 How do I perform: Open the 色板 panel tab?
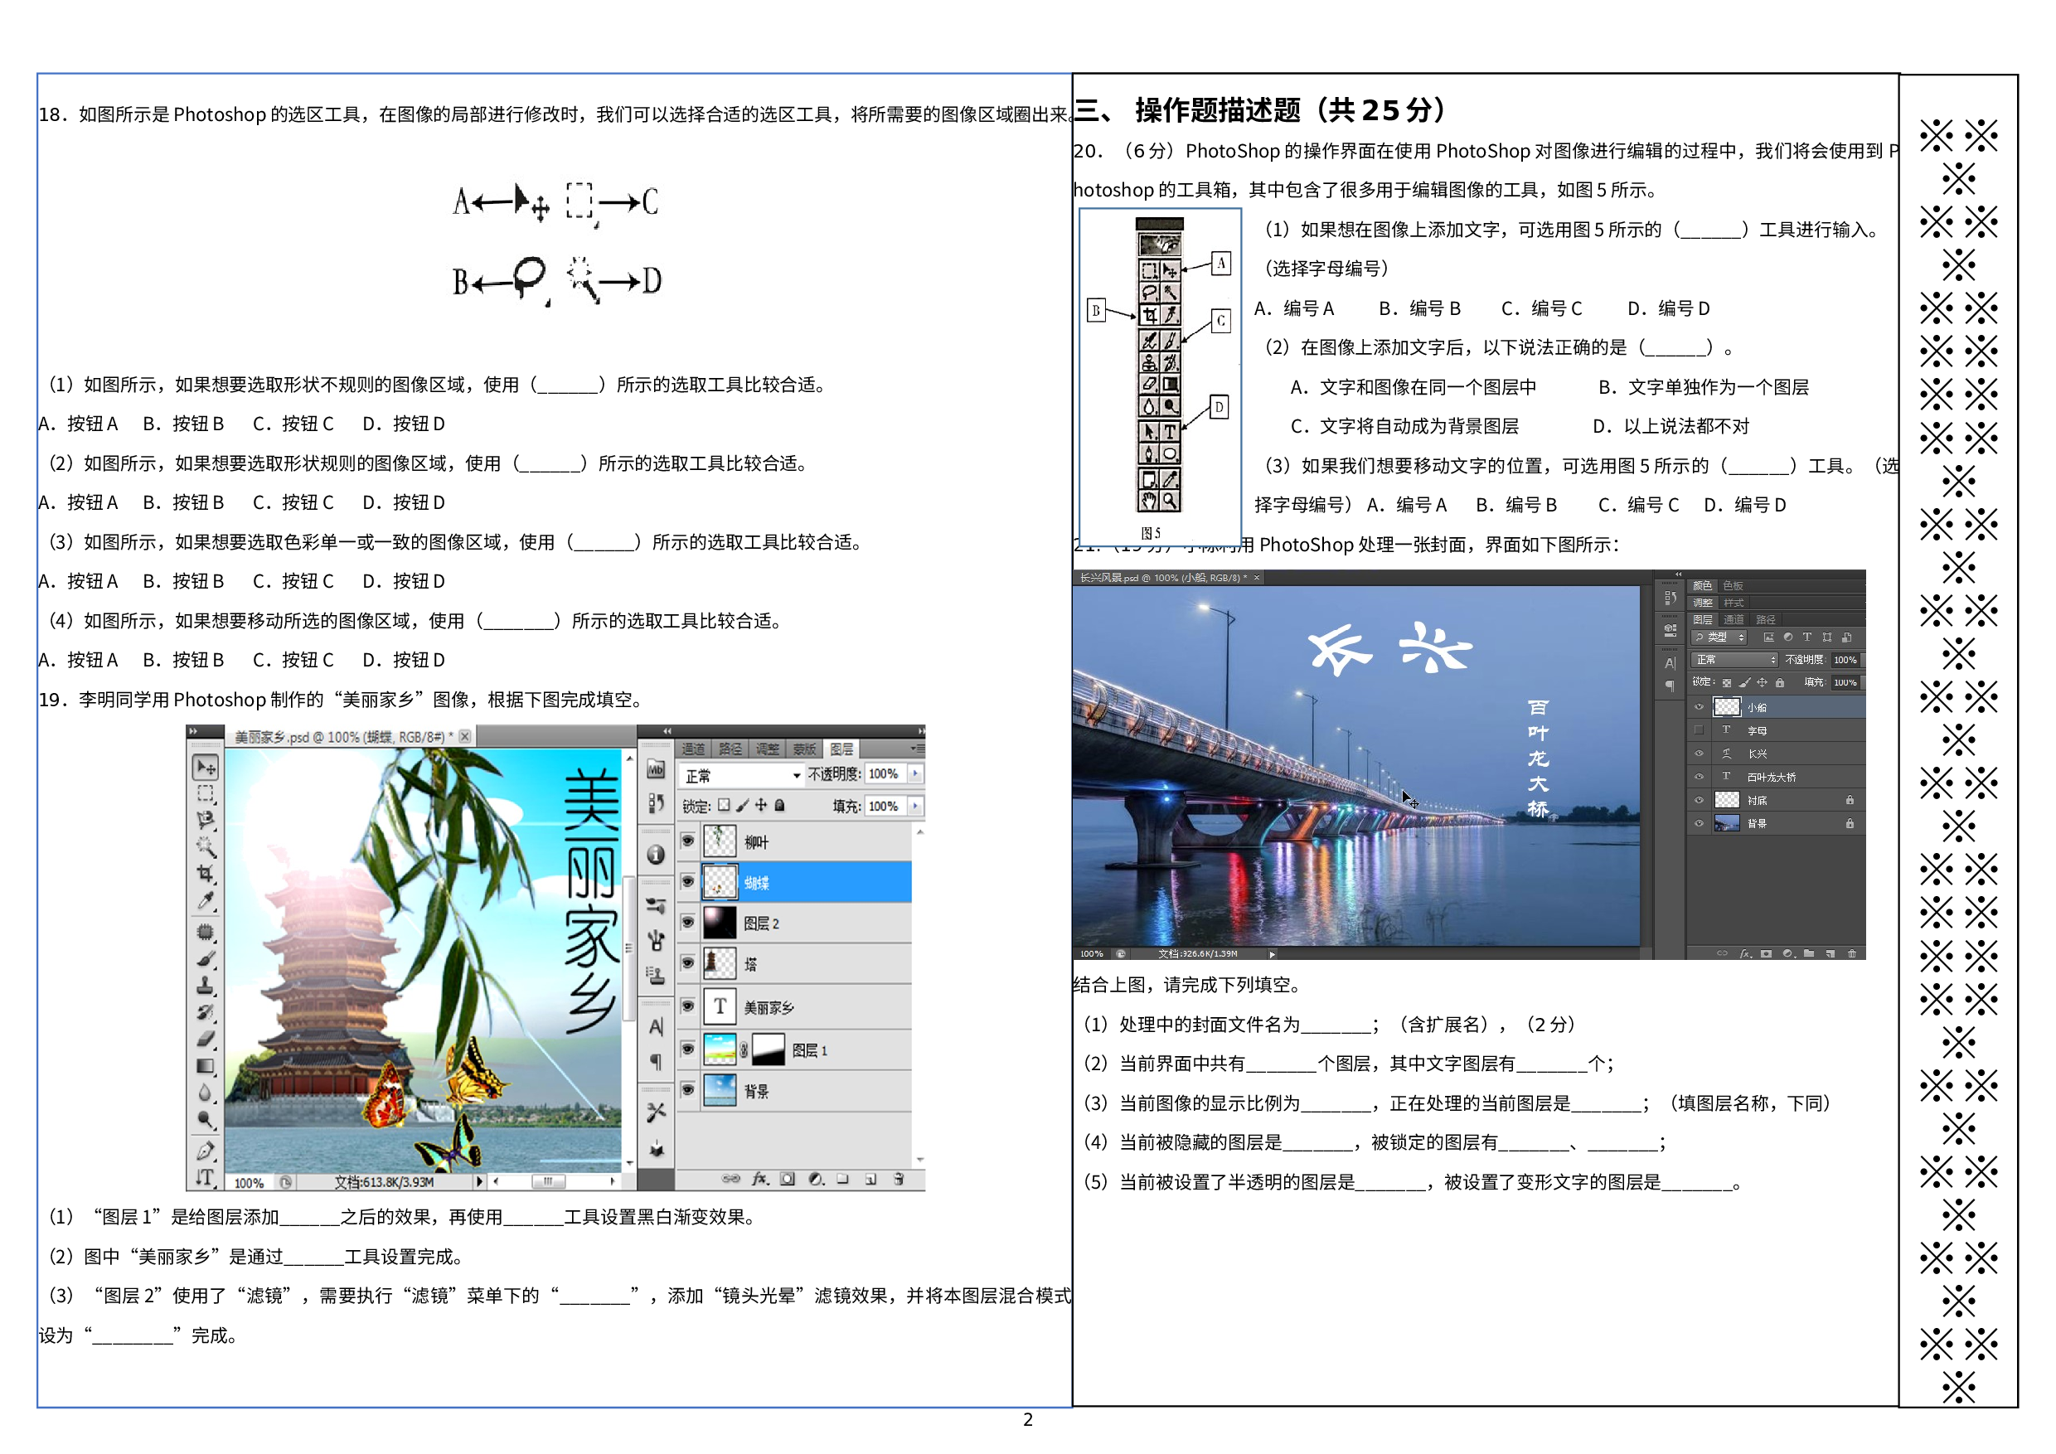[x=1733, y=585]
